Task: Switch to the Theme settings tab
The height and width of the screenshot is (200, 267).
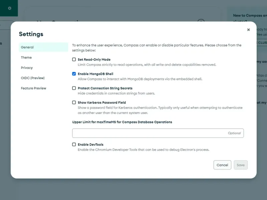Action: coord(26,58)
